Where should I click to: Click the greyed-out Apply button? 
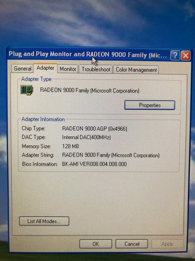[x=167, y=244]
